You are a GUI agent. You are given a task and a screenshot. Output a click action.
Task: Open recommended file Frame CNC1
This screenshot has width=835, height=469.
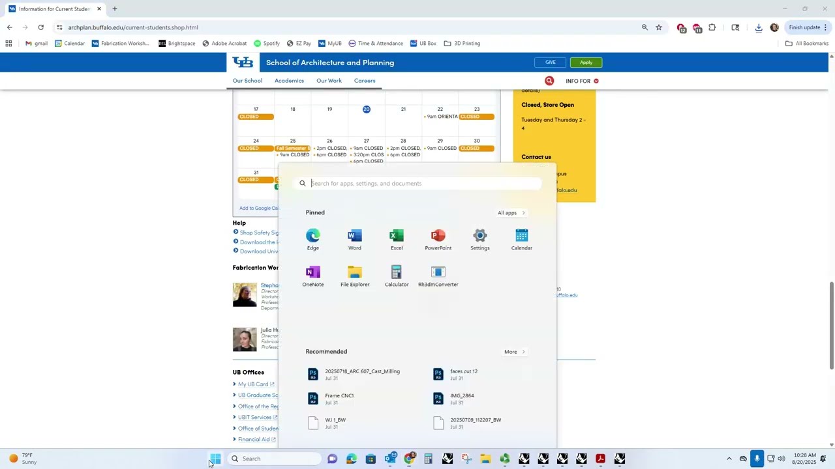(331, 399)
